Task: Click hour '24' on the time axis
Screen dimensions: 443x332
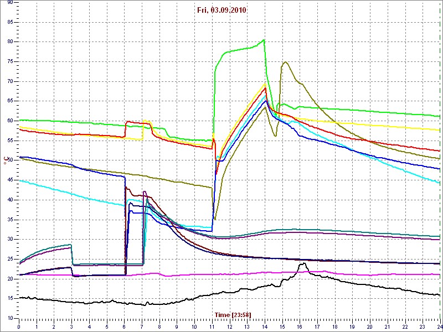Action: point(440,326)
